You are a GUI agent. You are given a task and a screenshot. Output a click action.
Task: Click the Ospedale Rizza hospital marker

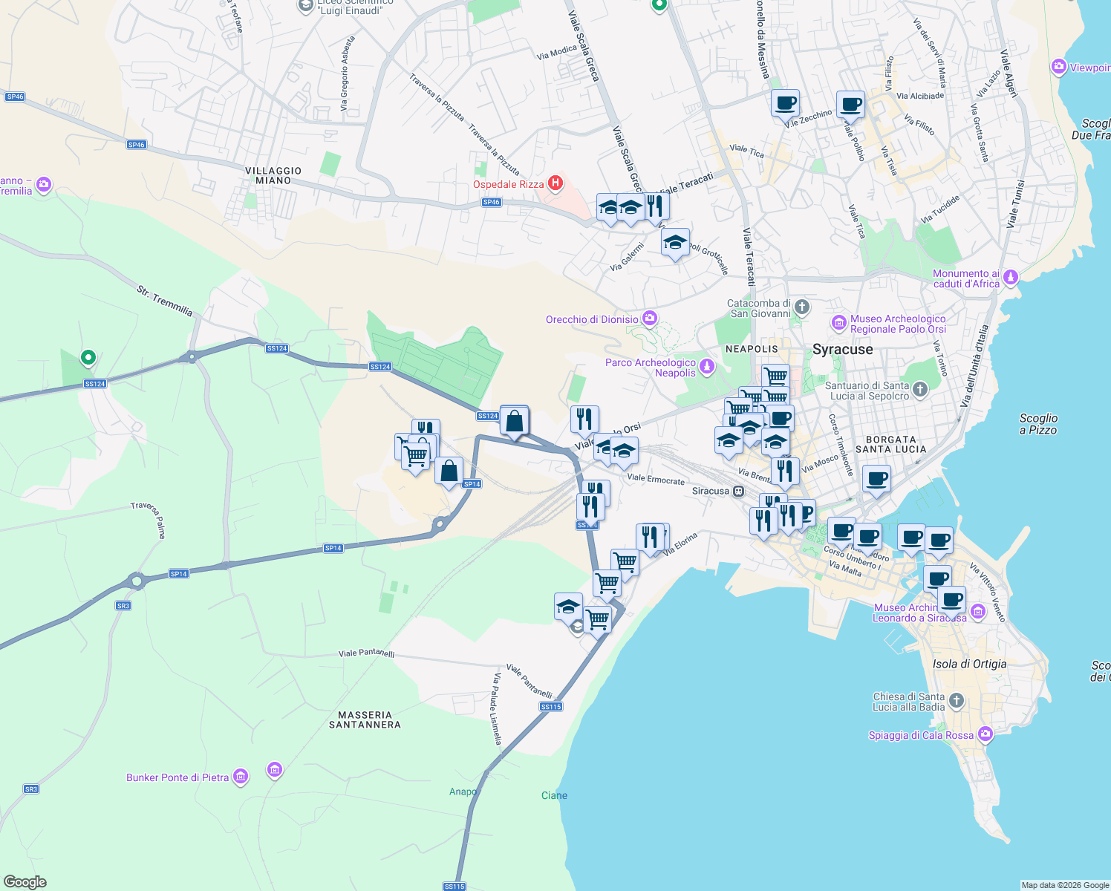coord(554,183)
